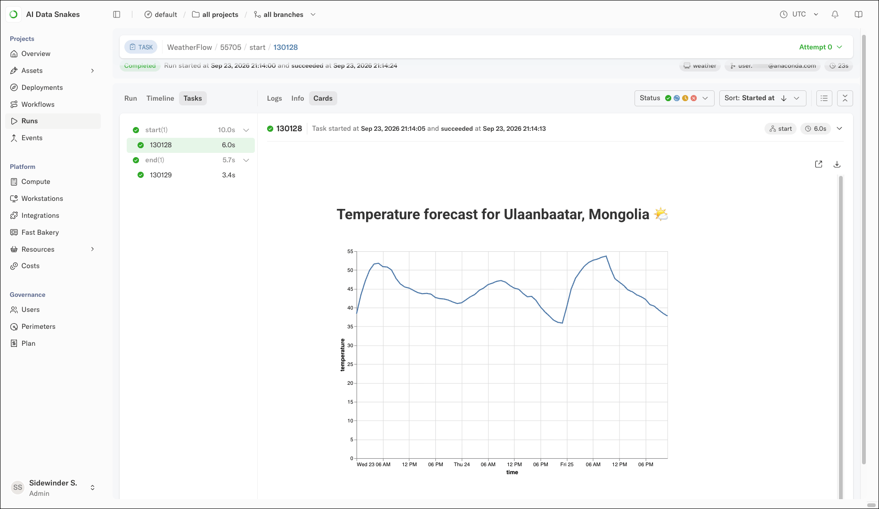The image size is (879, 509).
Task: Select the Cards tab
Action: [x=323, y=98]
